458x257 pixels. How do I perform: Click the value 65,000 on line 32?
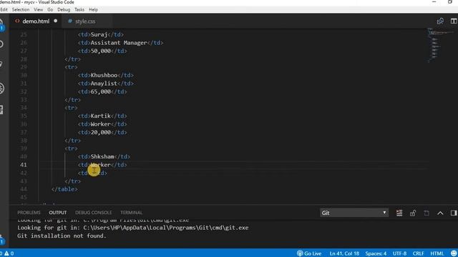101,91
